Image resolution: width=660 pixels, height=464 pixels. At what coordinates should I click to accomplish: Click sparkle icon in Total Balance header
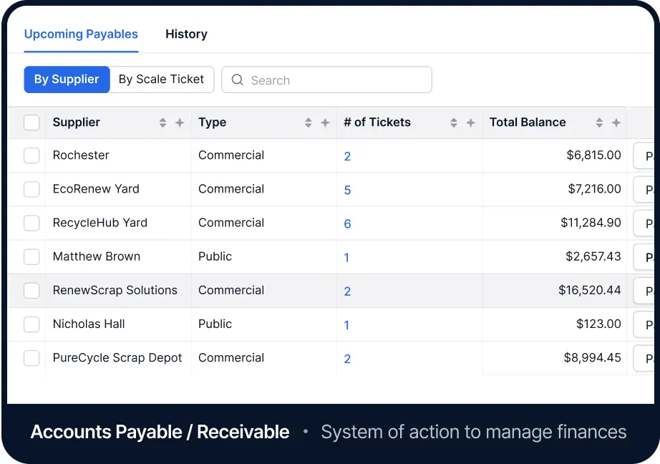point(616,123)
